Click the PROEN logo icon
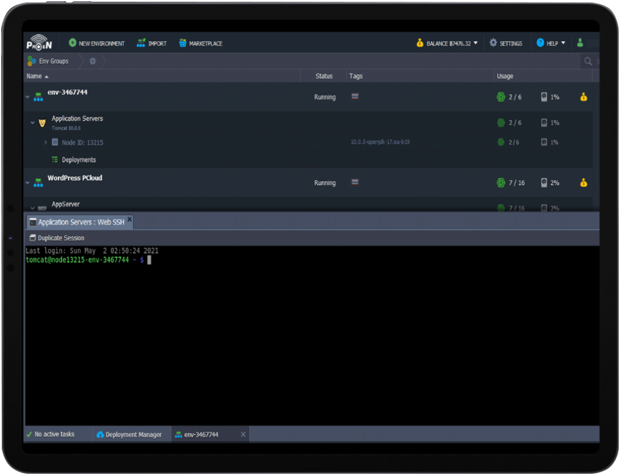Screen dimensions: 620x475 pyautogui.click(x=39, y=43)
